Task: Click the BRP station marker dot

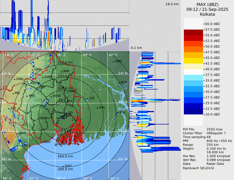Action: point(61,71)
